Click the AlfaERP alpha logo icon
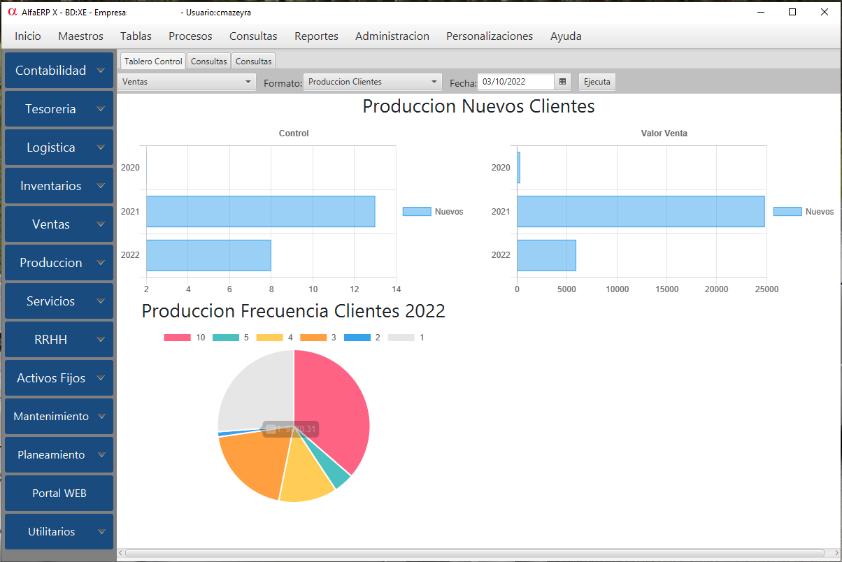The image size is (842, 562). pos(12,12)
